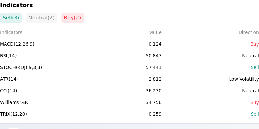Click the Indicators column header

tap(11, 32)
